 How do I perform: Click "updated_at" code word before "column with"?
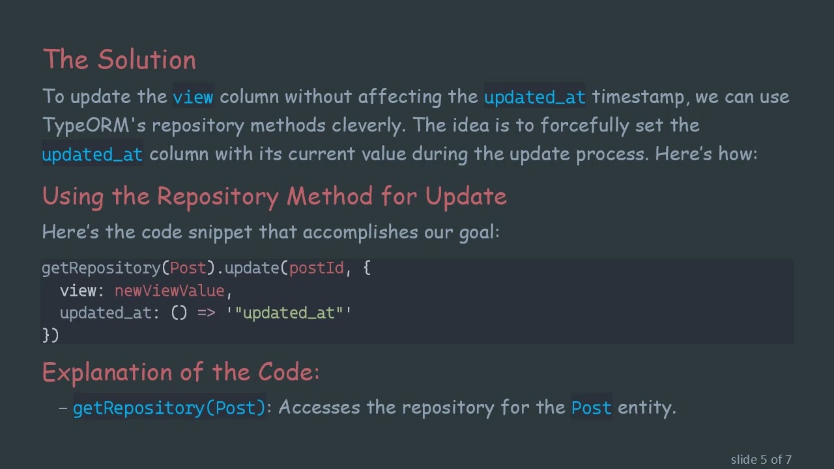(x=92, y=154)
